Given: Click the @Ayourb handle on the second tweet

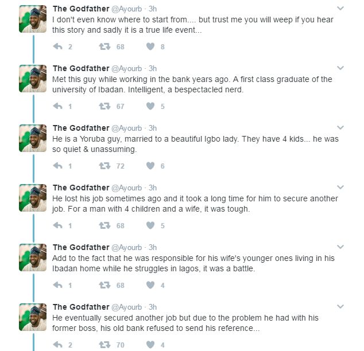Looking at the screenshot, I should pyautogui.click(x=126, y=69).
